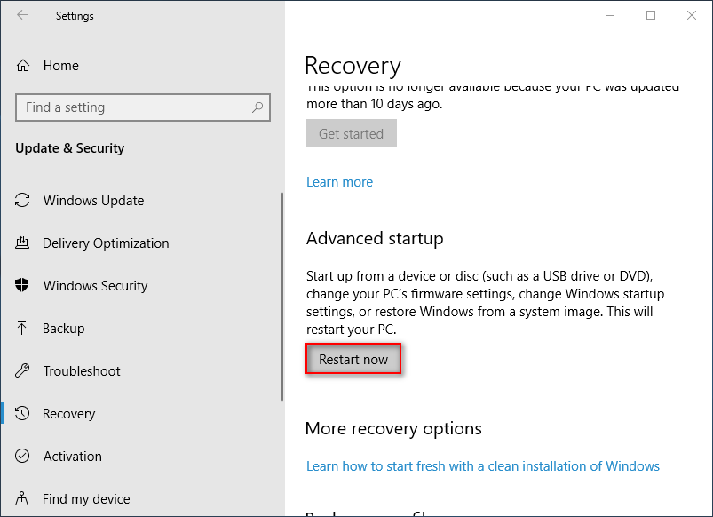Open the clean installation of Windows link
The height and width of the screenshot is (517, 713).
pyautogui.click(x=482, y=466)
